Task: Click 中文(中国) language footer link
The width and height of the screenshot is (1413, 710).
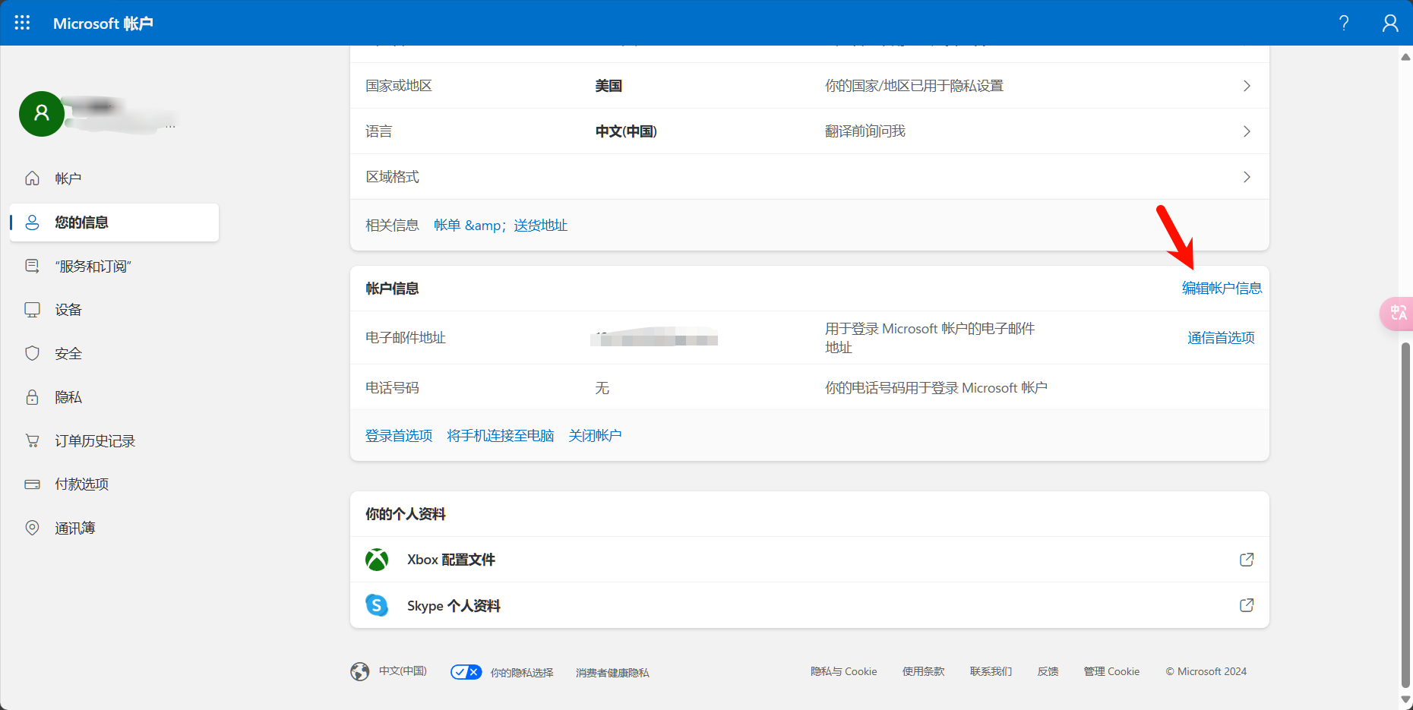Action: [403, 671]
